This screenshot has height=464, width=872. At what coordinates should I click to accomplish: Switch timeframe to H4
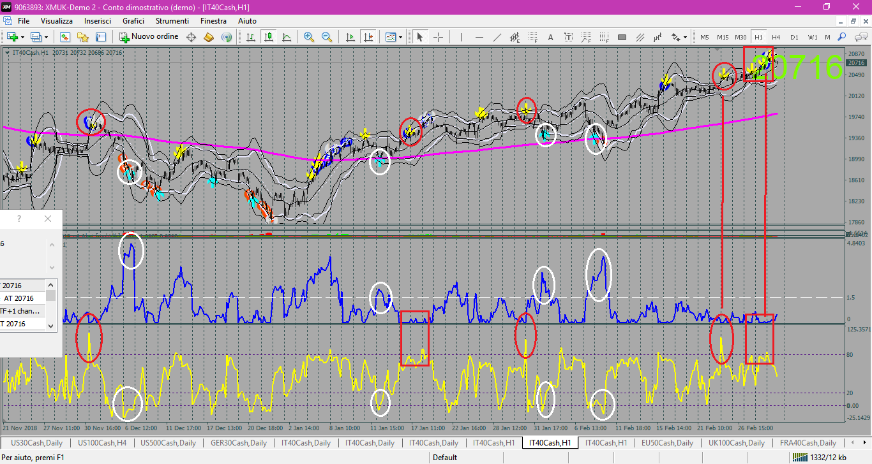point(776,37)
